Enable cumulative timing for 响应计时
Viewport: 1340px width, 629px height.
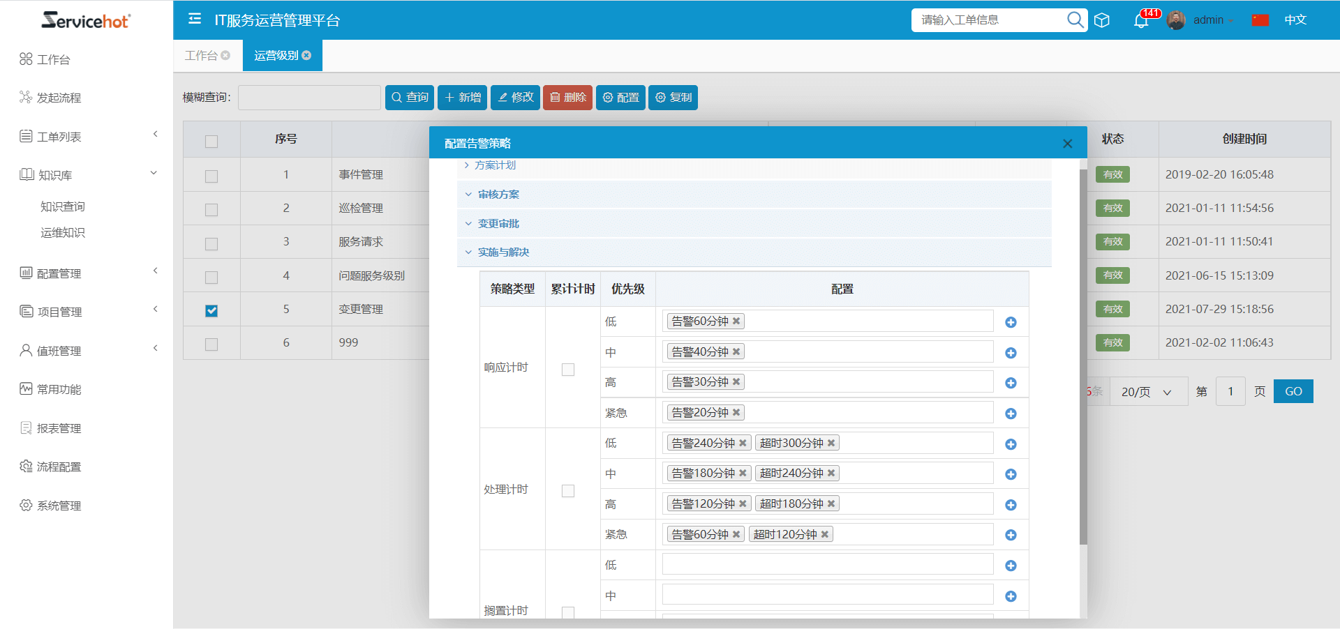coord(568,370)
